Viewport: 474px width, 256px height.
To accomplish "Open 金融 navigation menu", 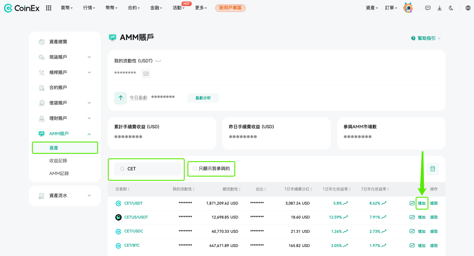I will pos(156,8).
